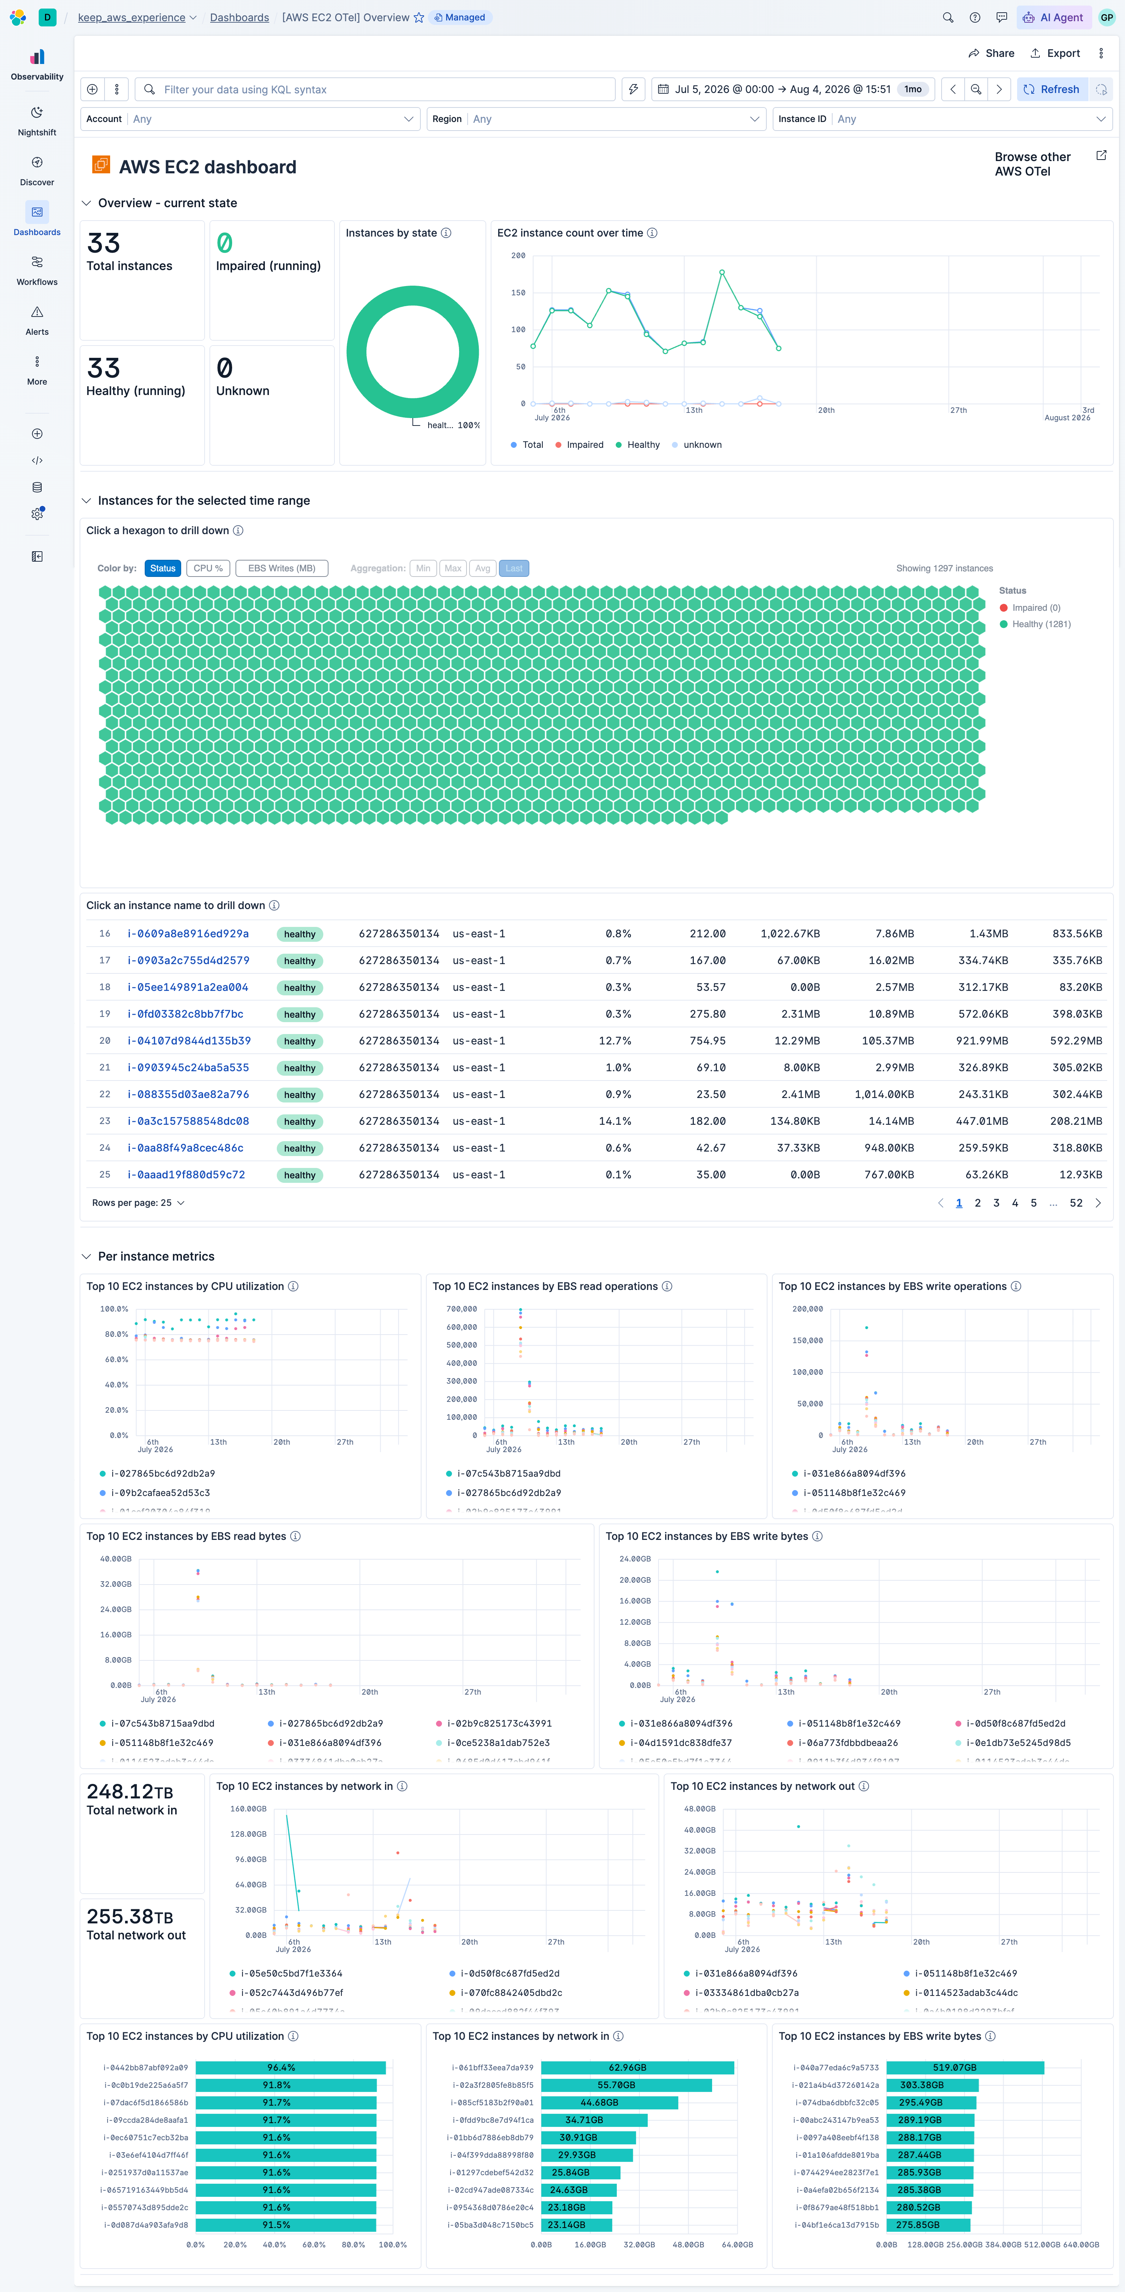Color hexagons by CPU %
Screen dimensions: 1125x2292
pos(208,569)
